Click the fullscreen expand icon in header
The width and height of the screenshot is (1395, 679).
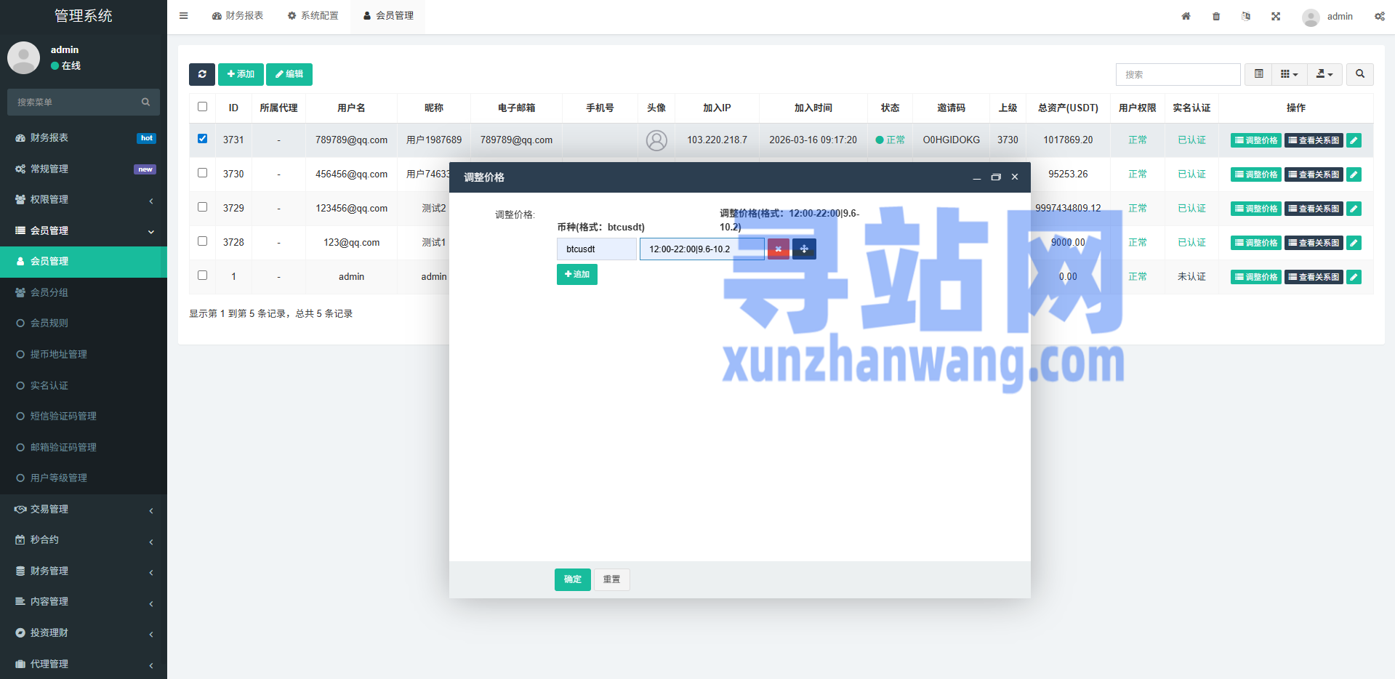click(1276, 16)
